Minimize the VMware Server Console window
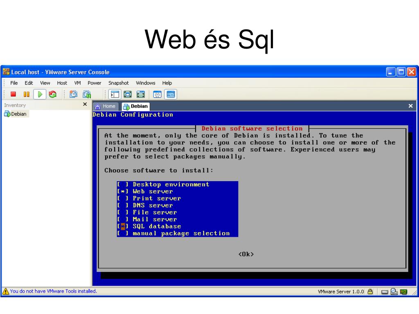Image resolution: width=419 pixels, height=314 pixels. [x=391, y=72]
